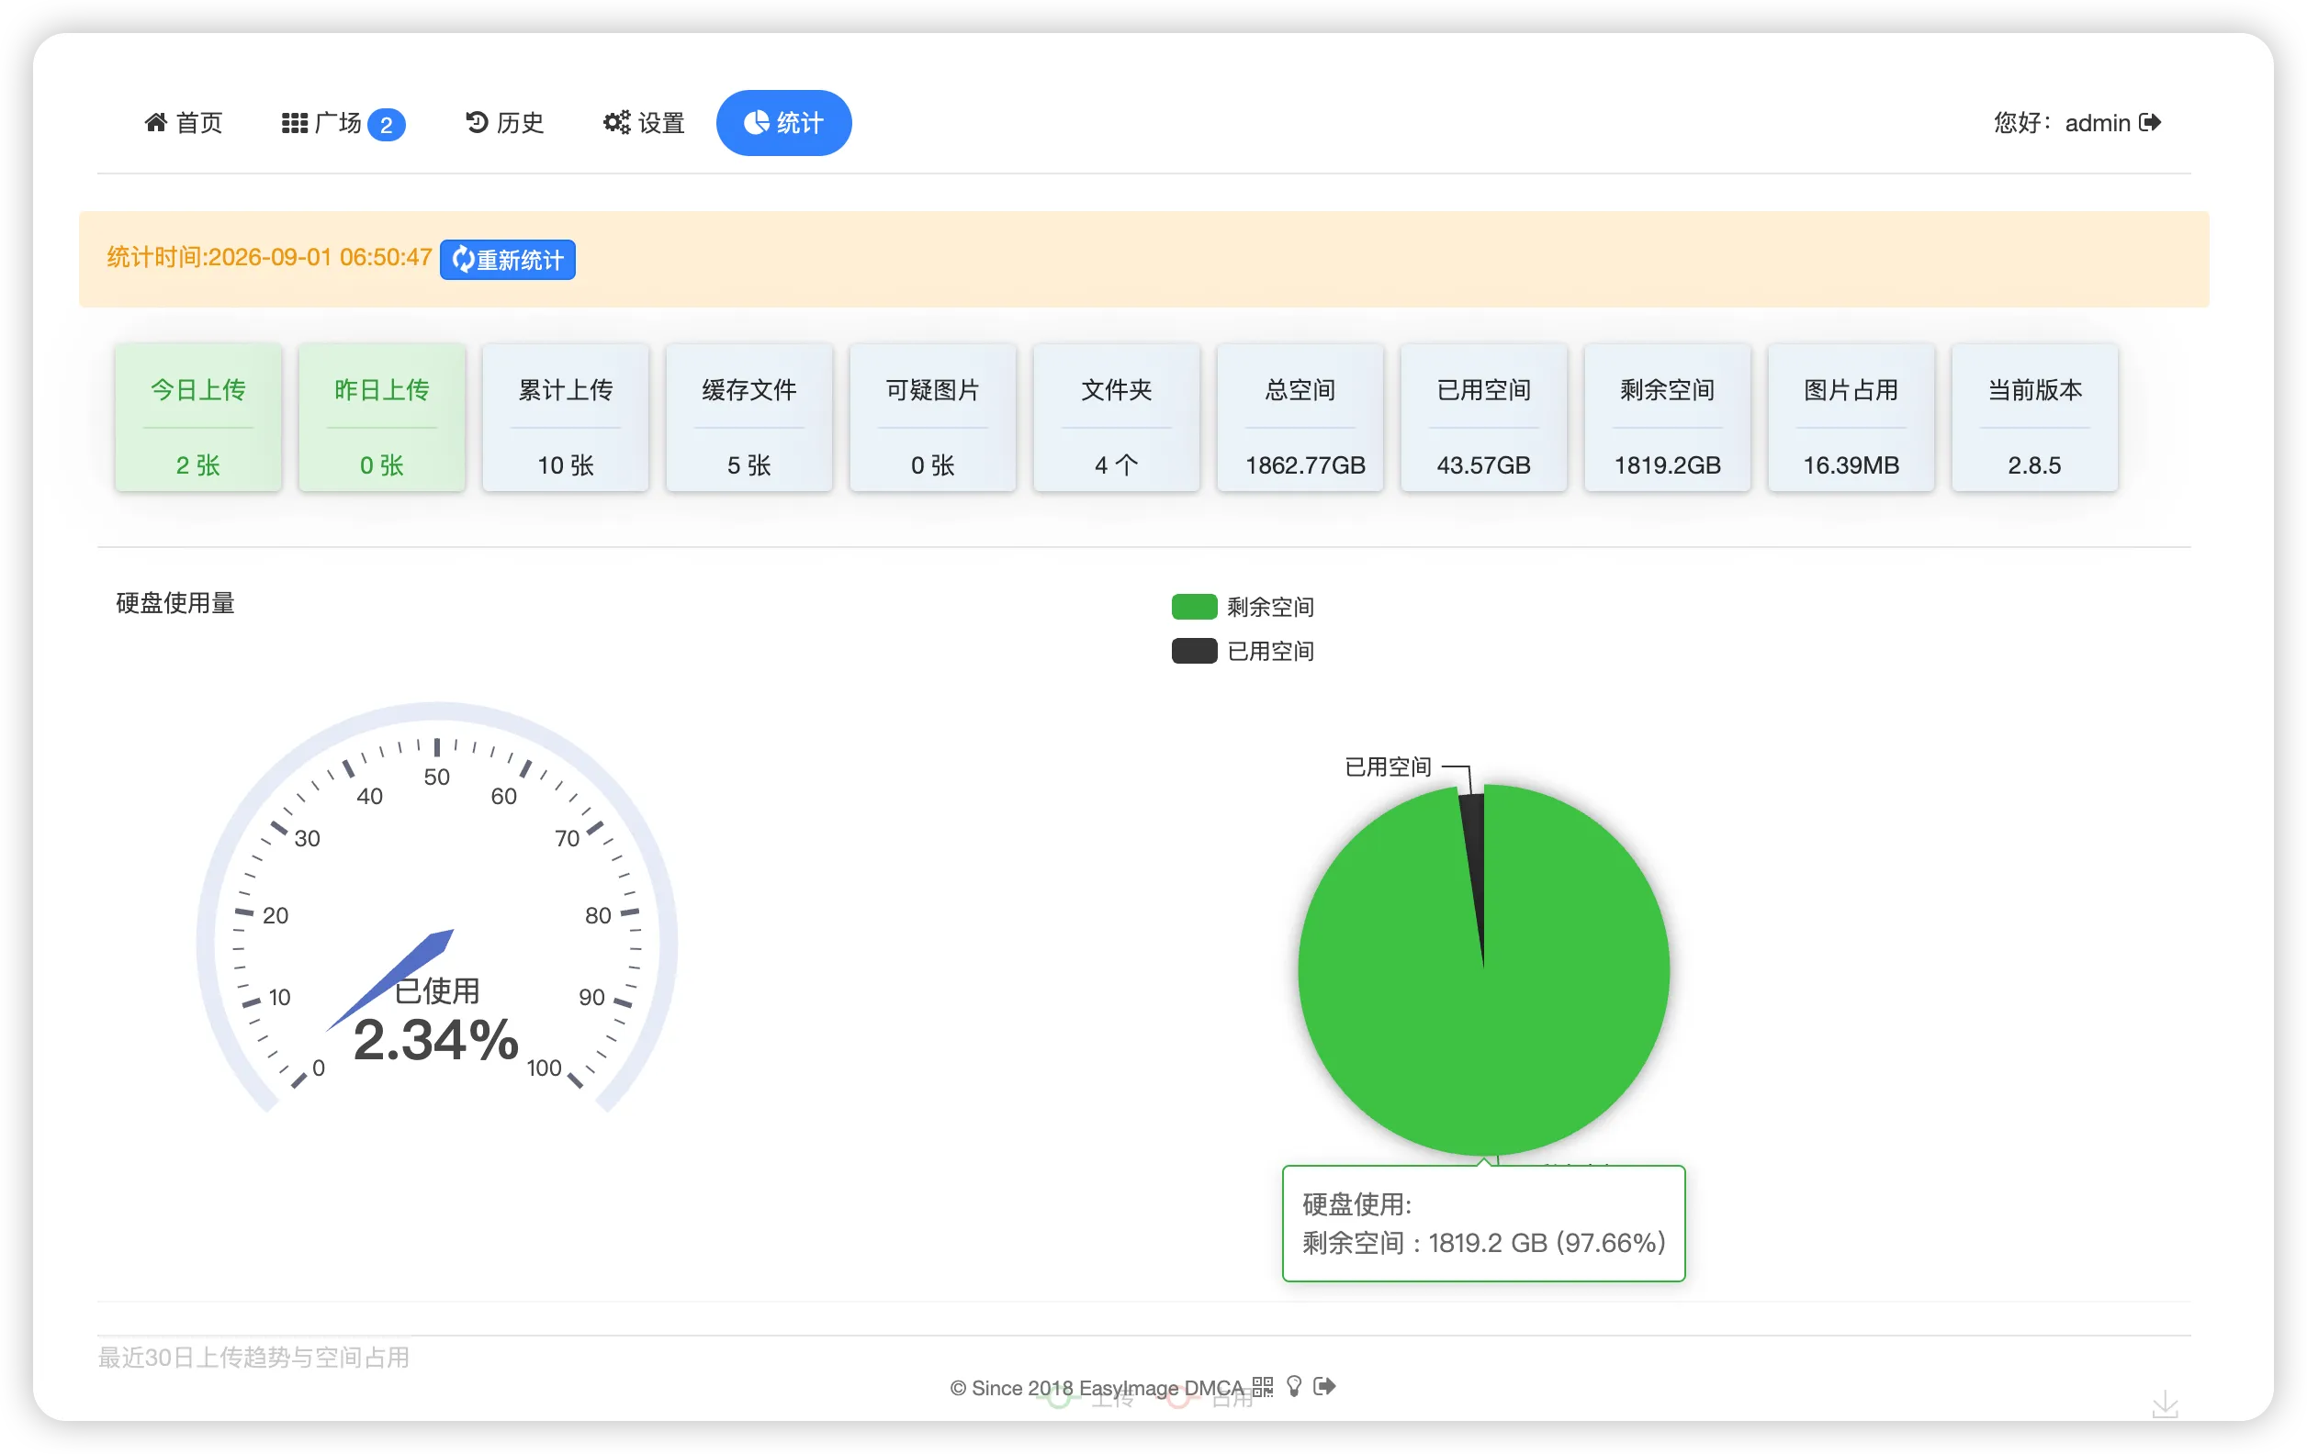This screenshot has height=1454, width=2307.
Task: Click the 已用空间 43.57GB card
Action: [x=1484, y=418]
